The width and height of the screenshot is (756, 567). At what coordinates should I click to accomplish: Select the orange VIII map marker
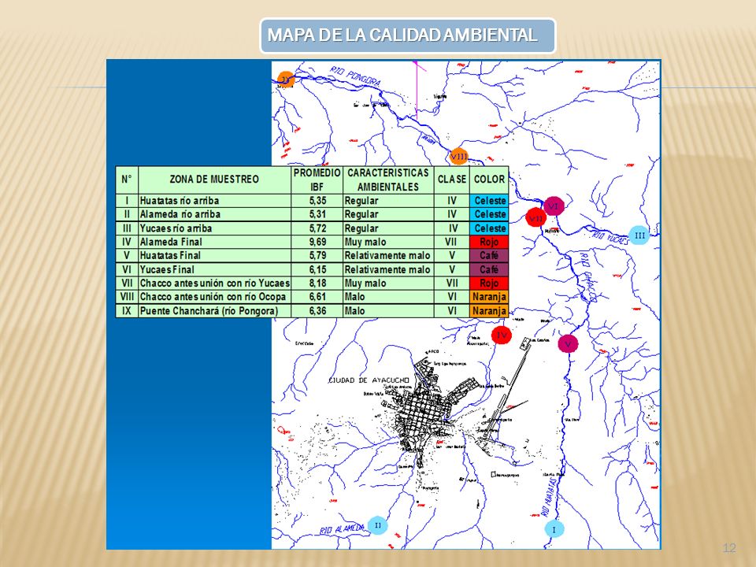click(458, 156)
